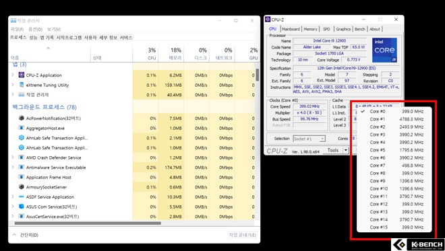Select Core #2 at 2493.9 MHz
Image resolution: width=445 pixels, height=251 pixels.
[x=394, y=127]
